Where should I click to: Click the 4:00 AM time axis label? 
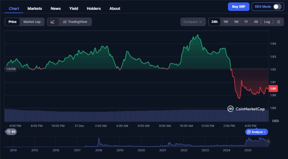[x=122, y=126]
